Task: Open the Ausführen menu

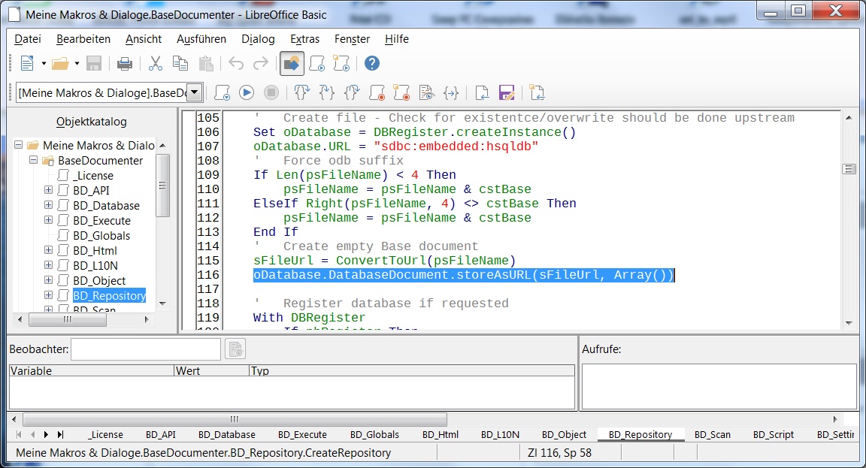Action: coord(201,39)
